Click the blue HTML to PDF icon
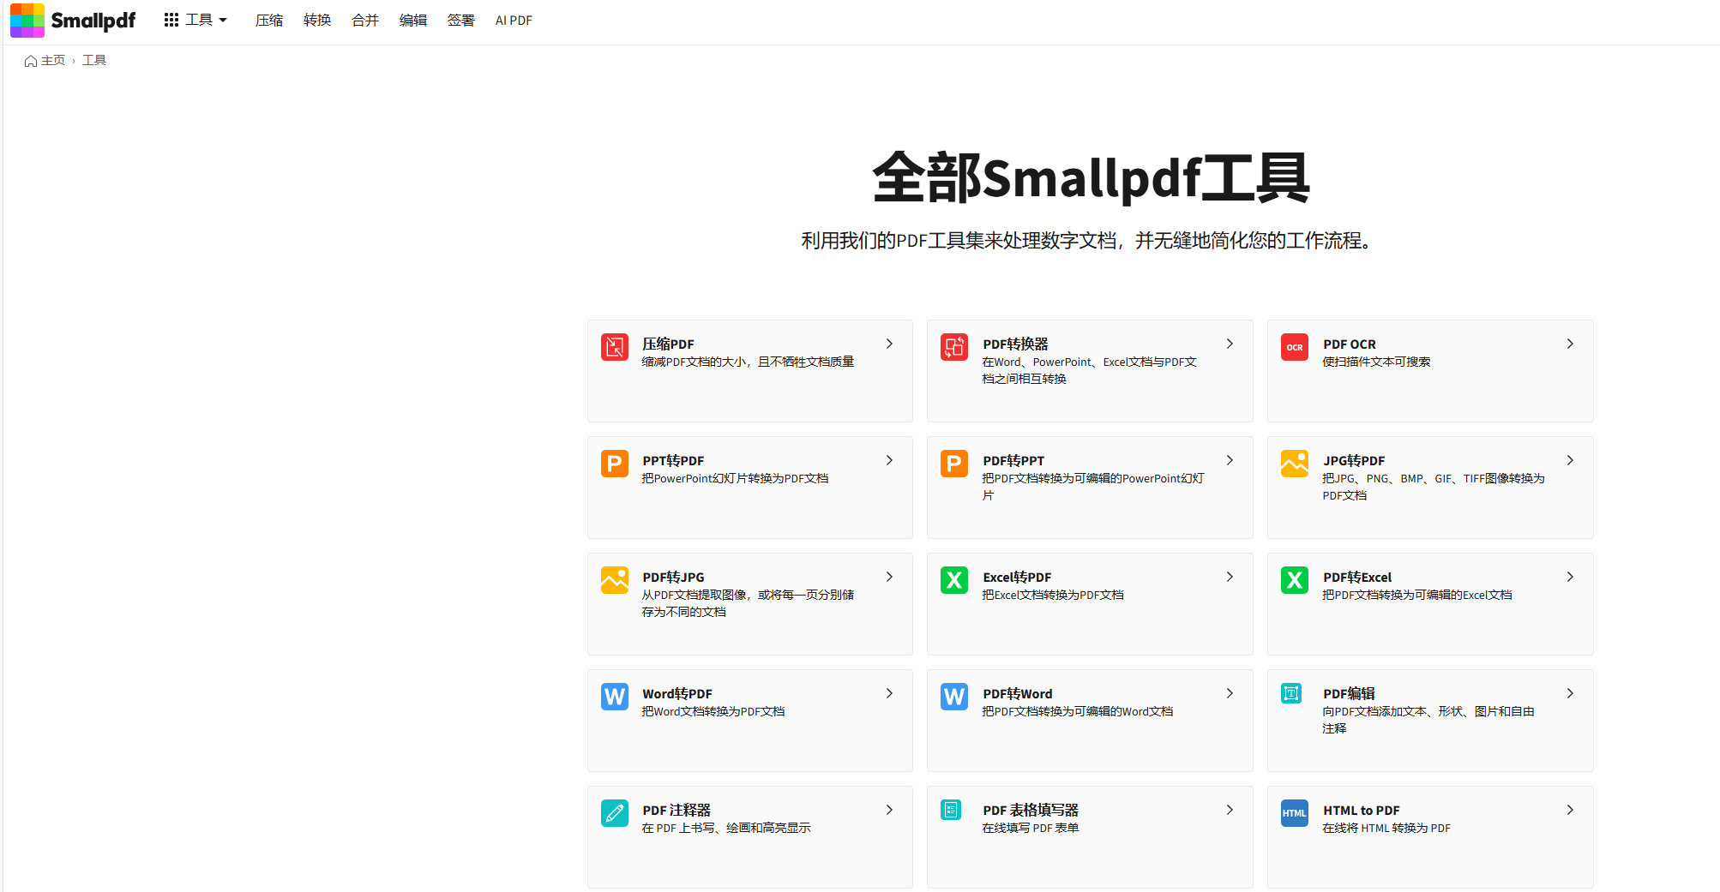 (x=1294, y=813)
